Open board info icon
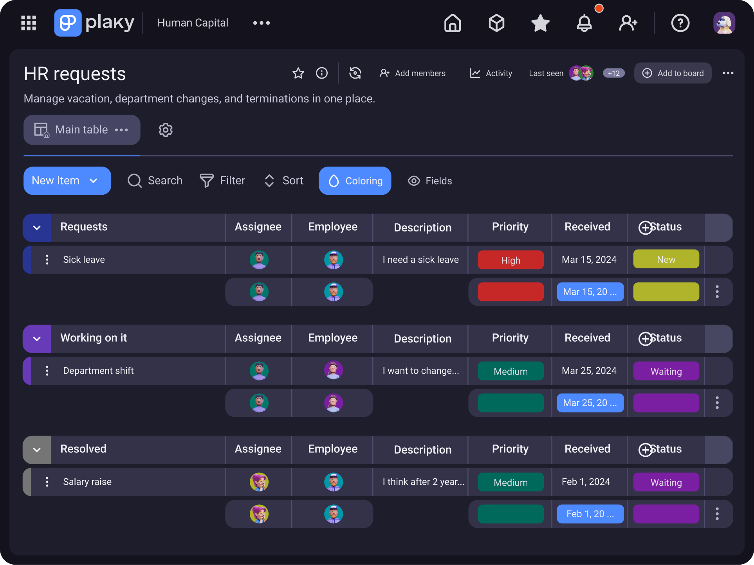754x565 pixels. [x=321, y=73]
